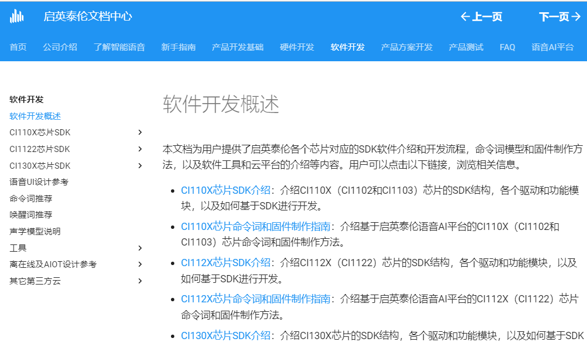The height and width of the screenshot is (343, 587).
Task: Open 命令词推荐 in the sidebar
Action: (31, 198)
